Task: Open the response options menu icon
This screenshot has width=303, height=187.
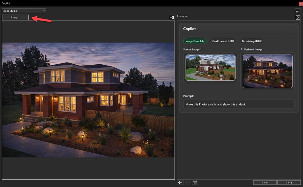Action: (298, 11)
